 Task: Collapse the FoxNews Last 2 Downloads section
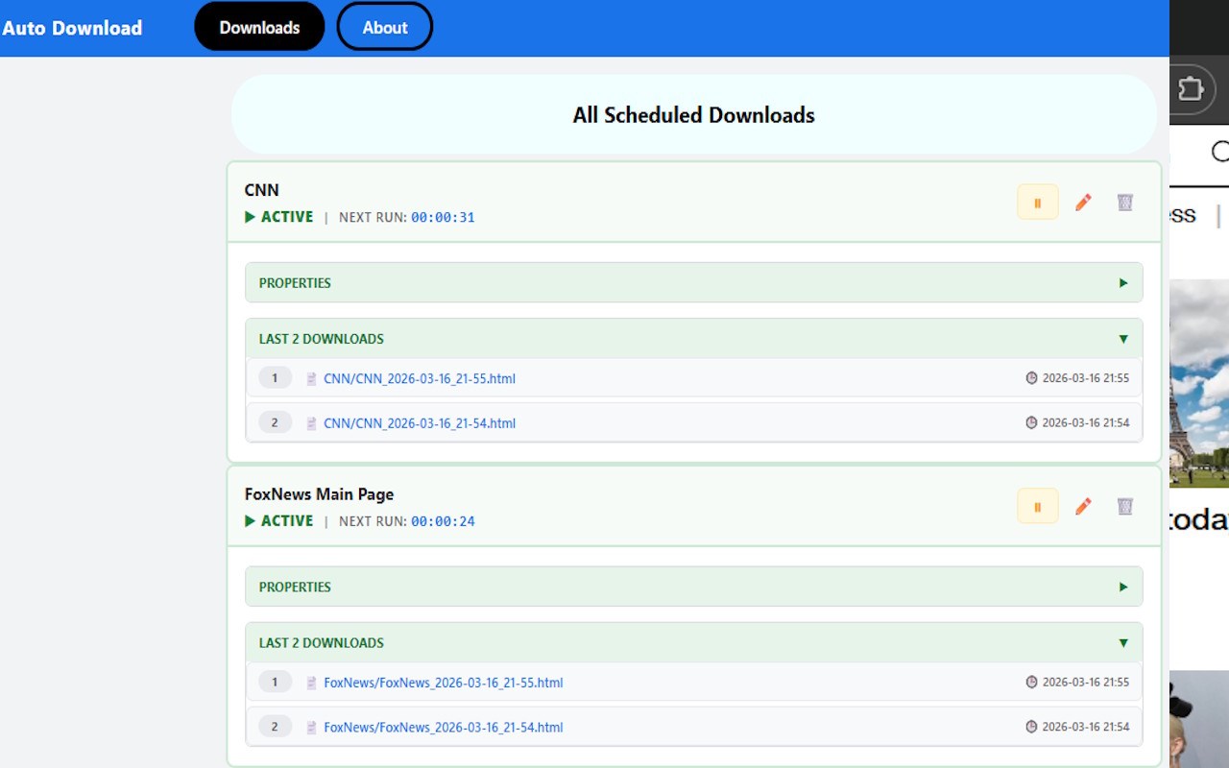point(694,643)
